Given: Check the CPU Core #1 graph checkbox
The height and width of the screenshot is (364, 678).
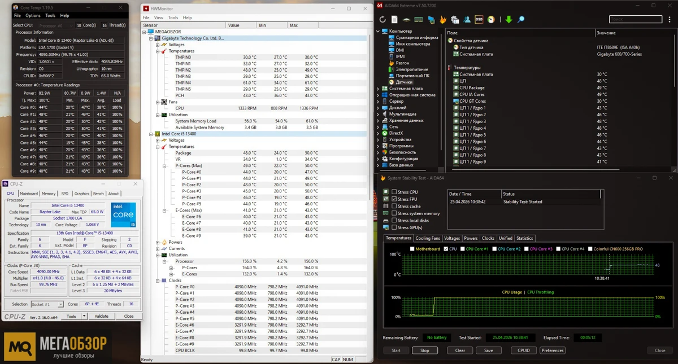Looking at the screenshot, I should (463, 249).
